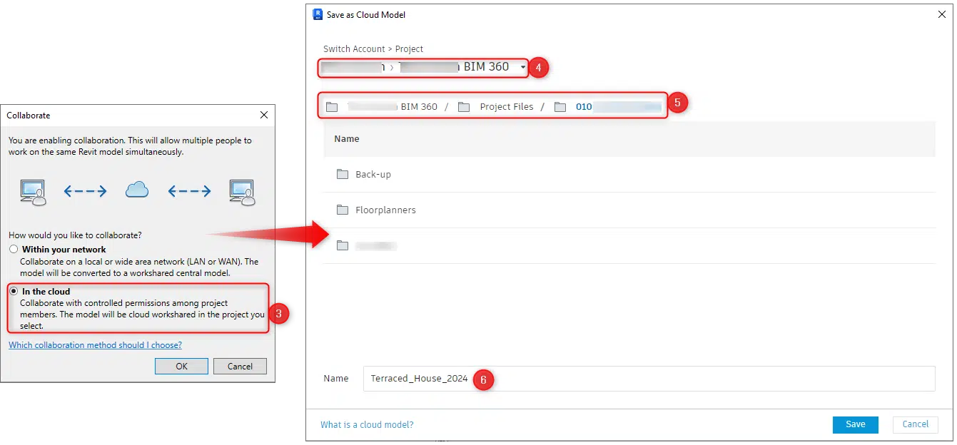Open the Floorplanners folder
This screenshot has height=445, width=957.
click(629, 210)
